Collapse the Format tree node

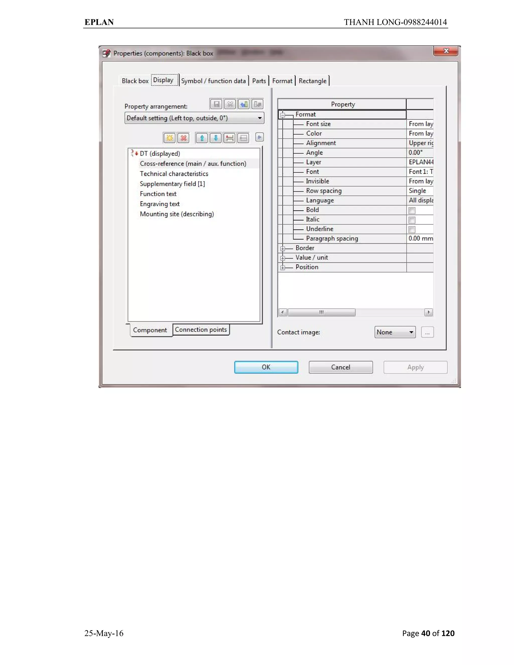283,115
